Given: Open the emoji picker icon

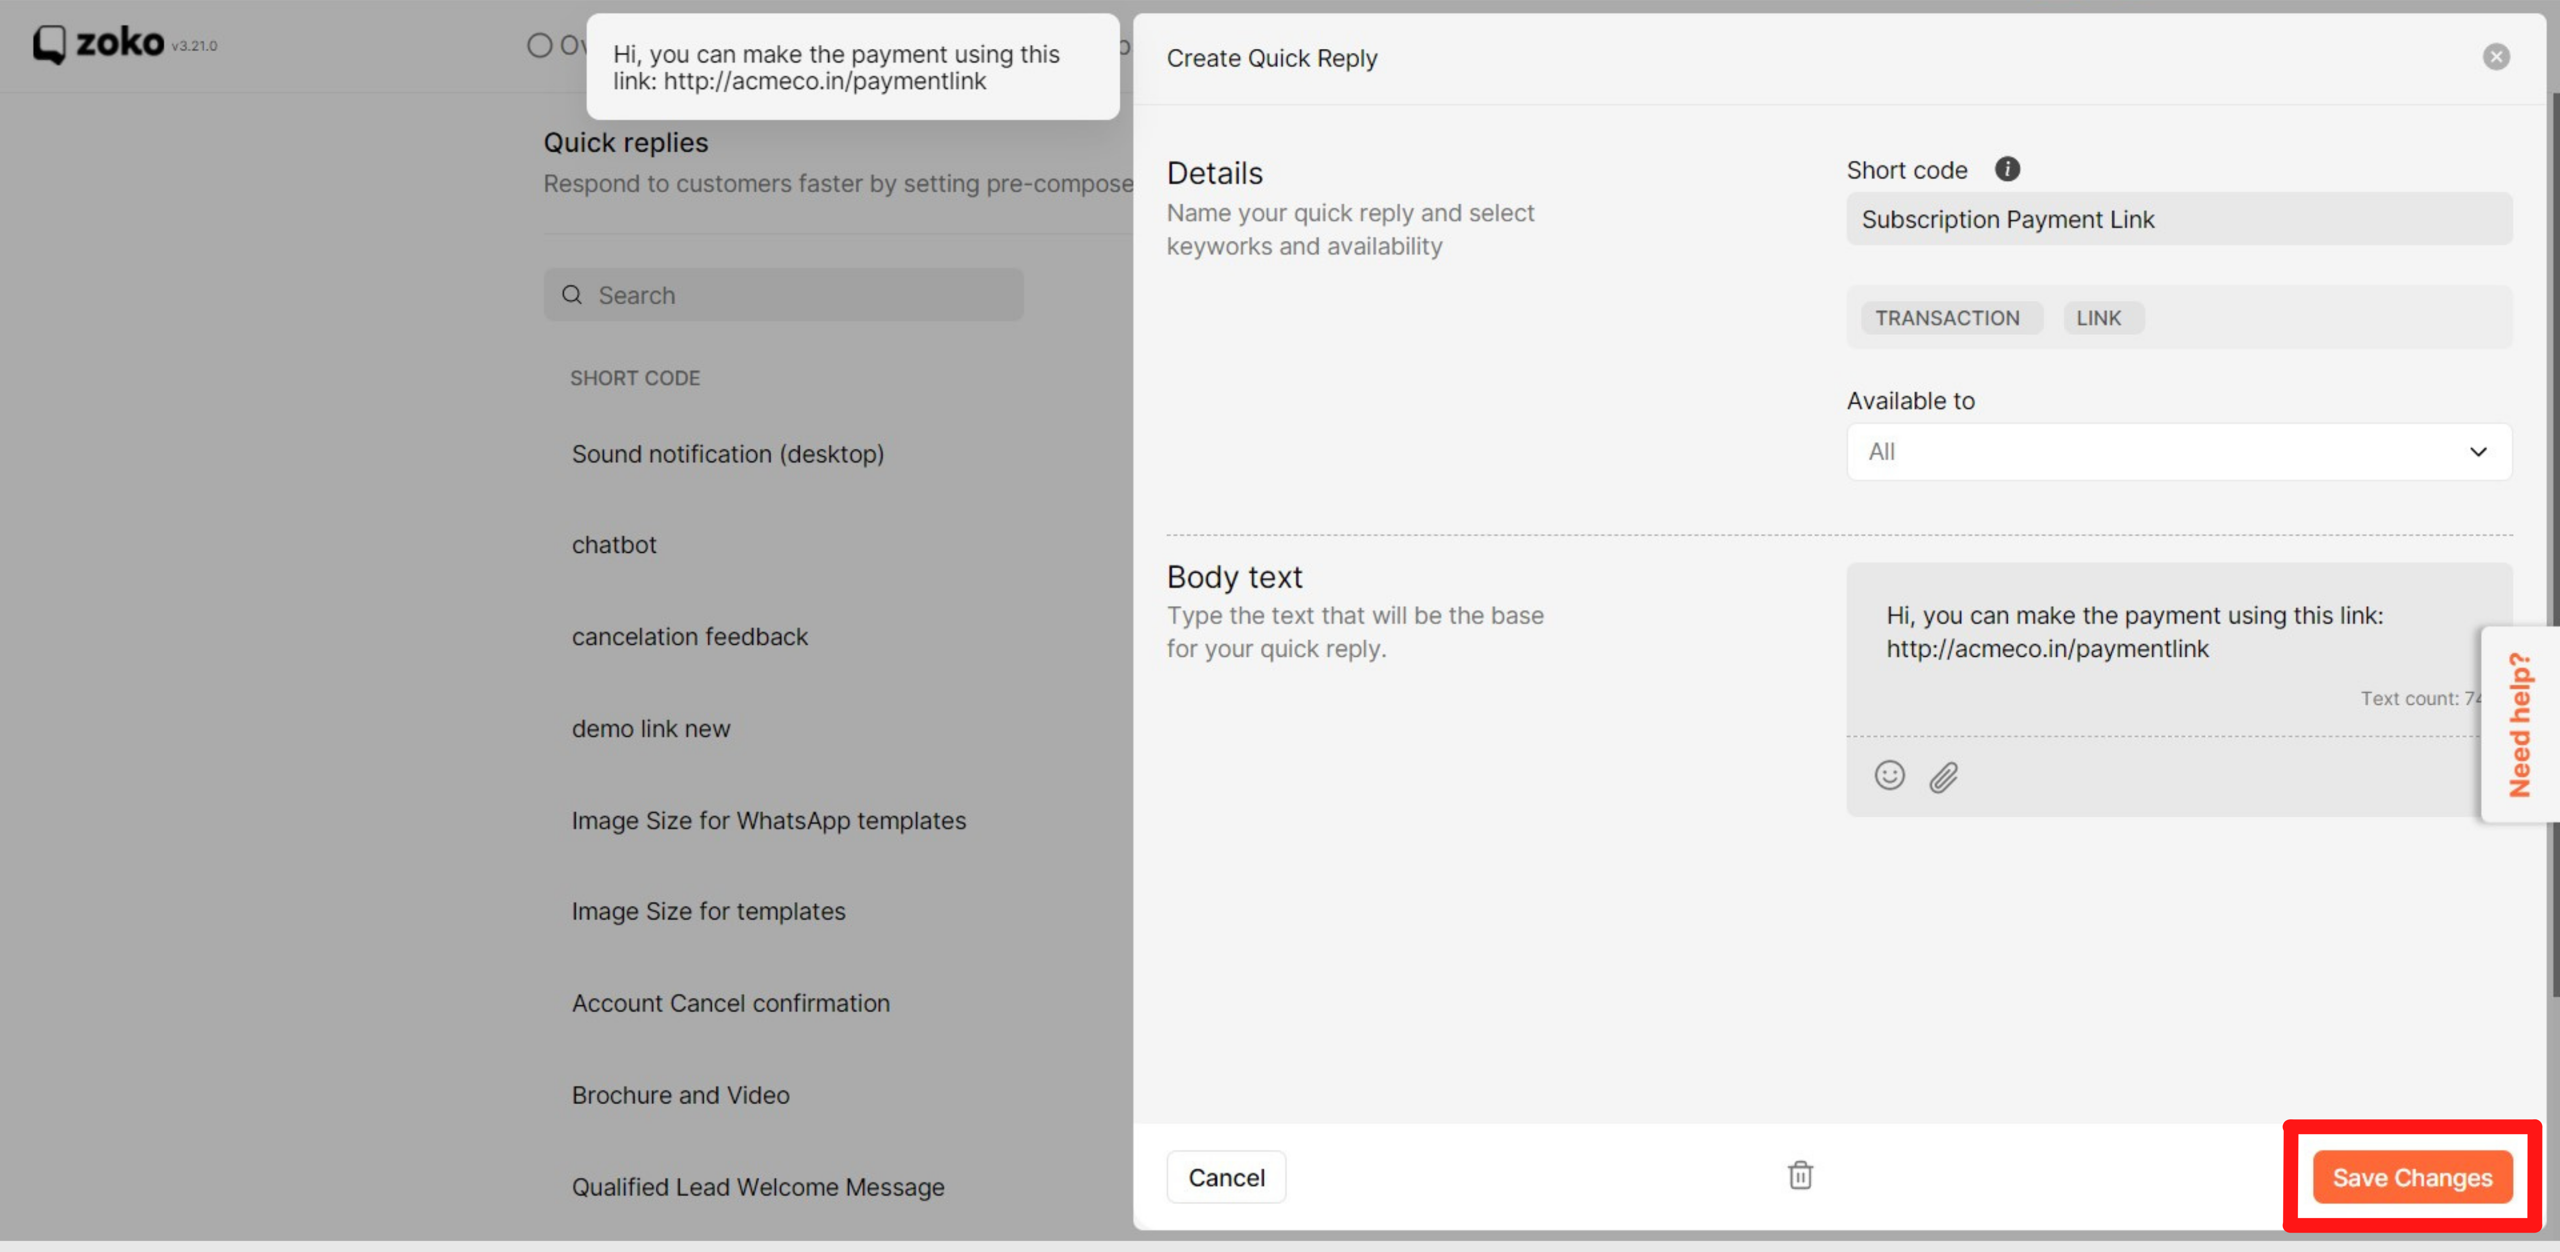Looking at the screenshot, I should click(1888, 775).
